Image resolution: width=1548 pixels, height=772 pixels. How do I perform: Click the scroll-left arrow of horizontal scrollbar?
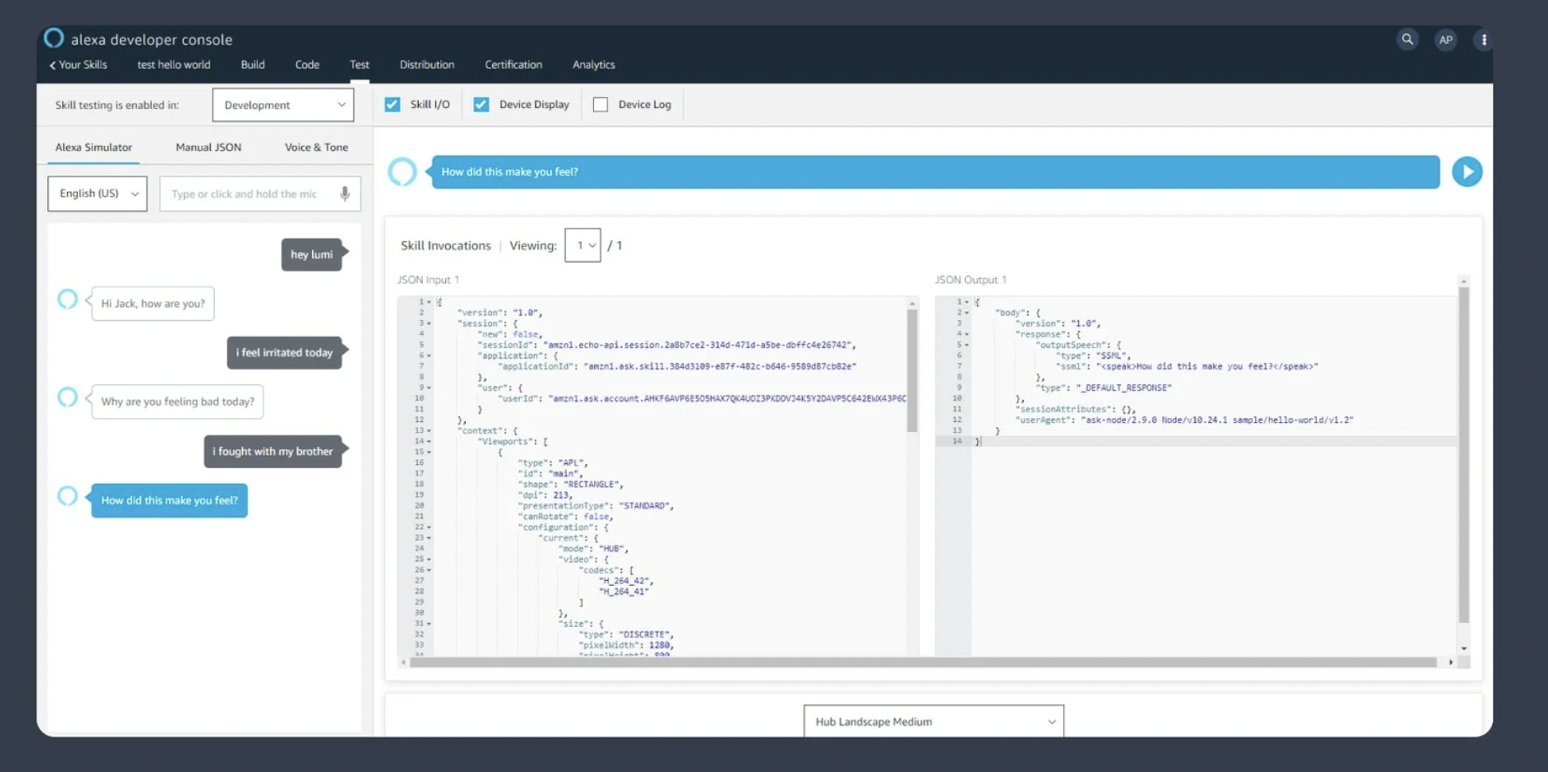[x=403, y=662]
